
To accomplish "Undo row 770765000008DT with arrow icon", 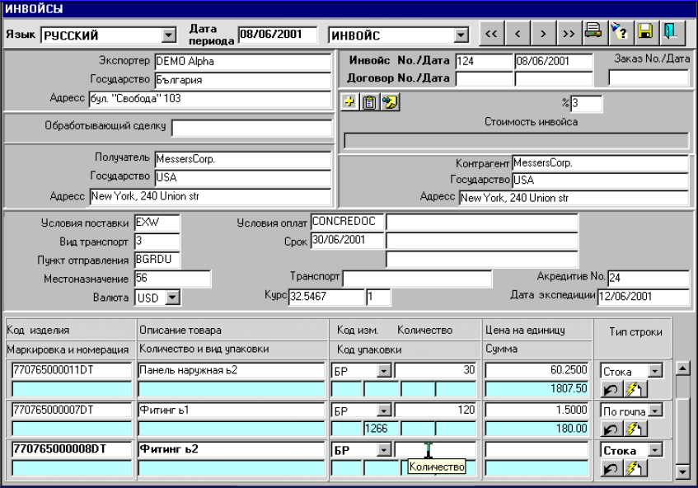I will tap(611, 468).
